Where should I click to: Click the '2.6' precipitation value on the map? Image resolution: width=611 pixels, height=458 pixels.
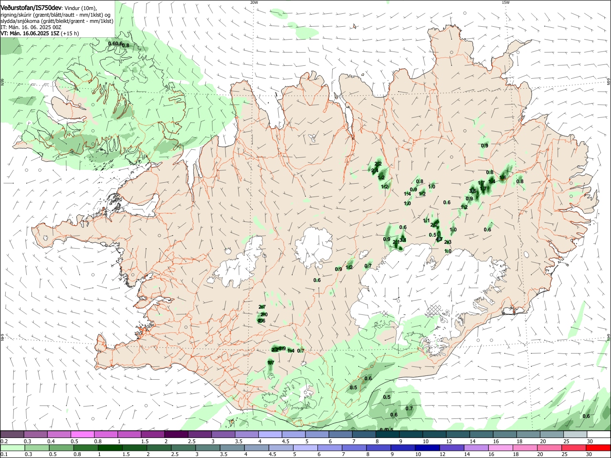point(261,321)
